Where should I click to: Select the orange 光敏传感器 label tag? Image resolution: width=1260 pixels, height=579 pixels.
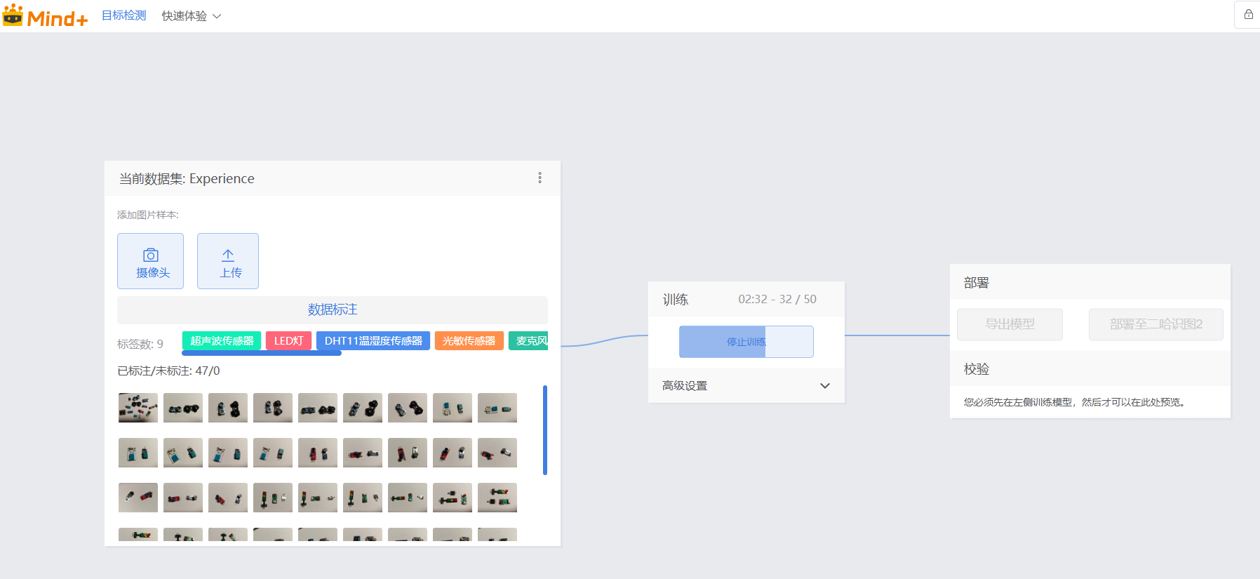pos(469,340)
